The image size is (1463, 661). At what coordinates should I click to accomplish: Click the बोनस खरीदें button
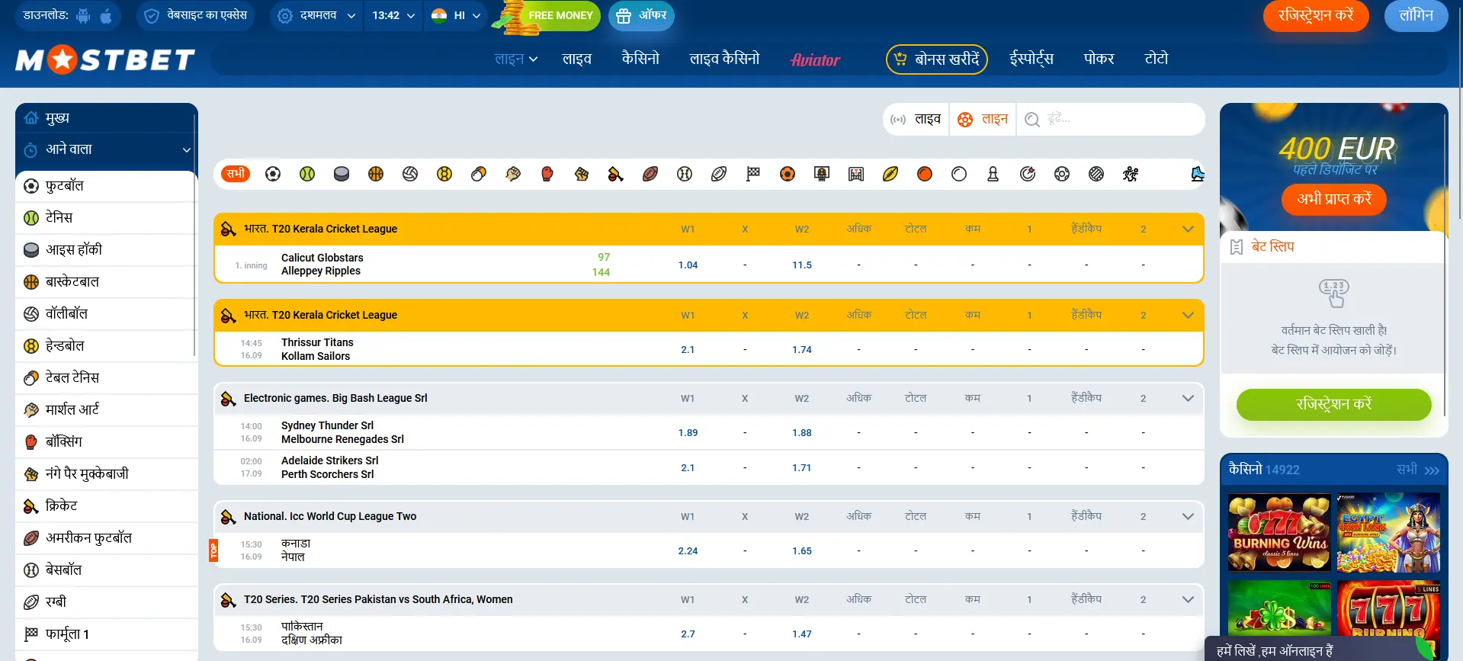937,59
